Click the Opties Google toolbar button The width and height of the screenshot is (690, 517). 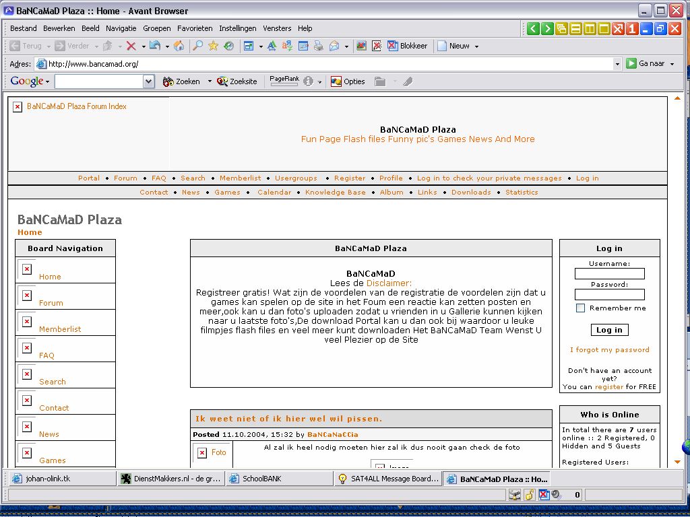point(348,81)
